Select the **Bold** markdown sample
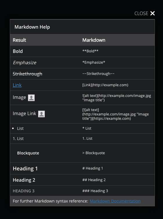Screen dimensions: 163x219 (90, 51)
